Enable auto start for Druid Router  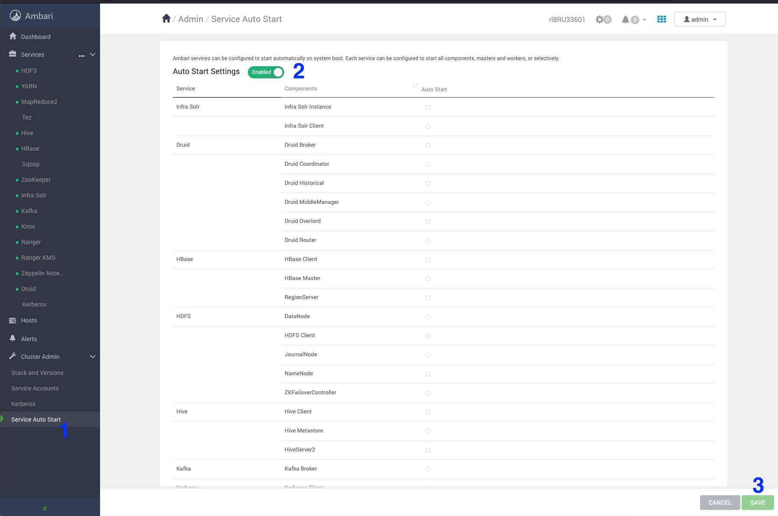(428, 241)
